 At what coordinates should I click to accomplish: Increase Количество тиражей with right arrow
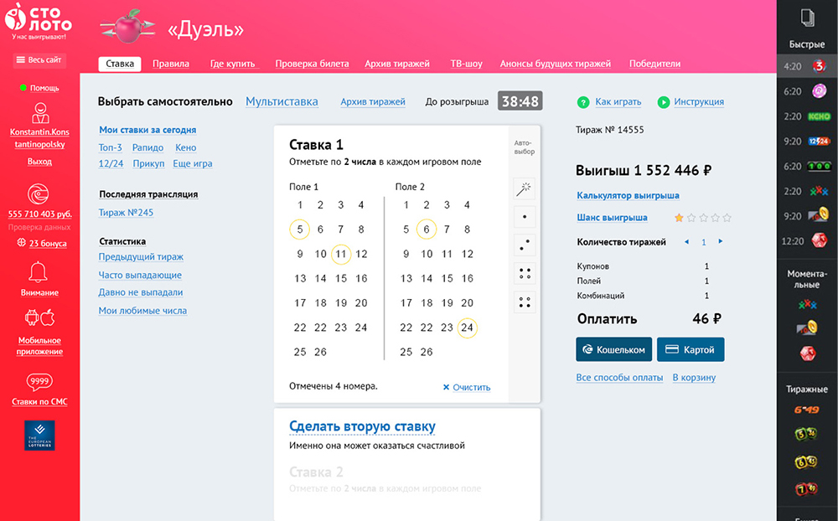(x=720, y=242)
